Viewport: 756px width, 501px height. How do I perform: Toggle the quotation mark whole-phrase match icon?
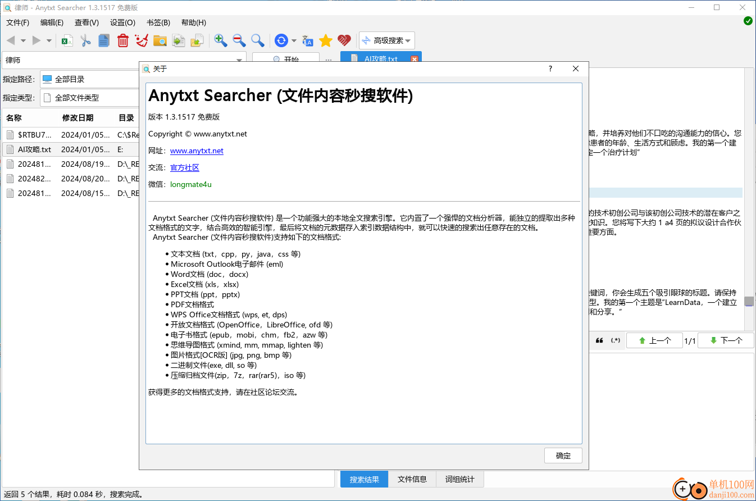pos(599,340)
